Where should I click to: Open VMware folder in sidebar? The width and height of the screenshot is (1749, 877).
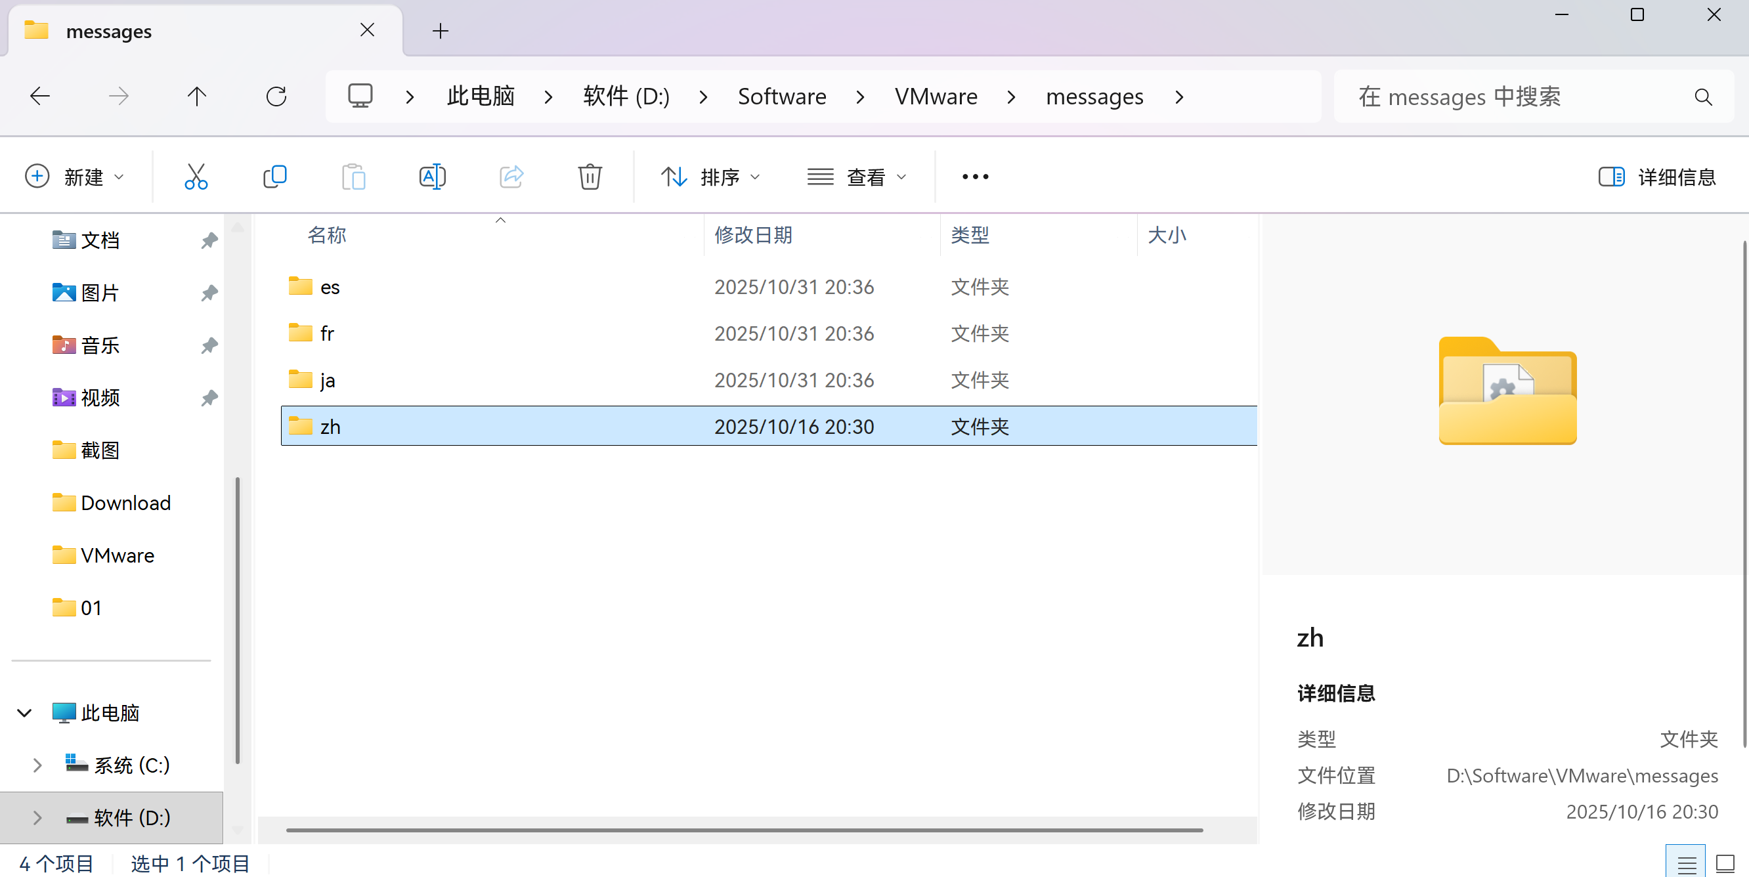118,555
